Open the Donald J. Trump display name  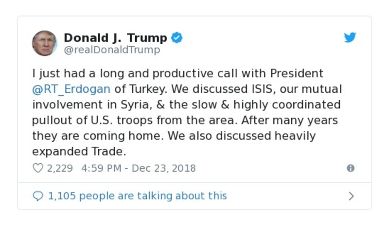click(115, 38)
